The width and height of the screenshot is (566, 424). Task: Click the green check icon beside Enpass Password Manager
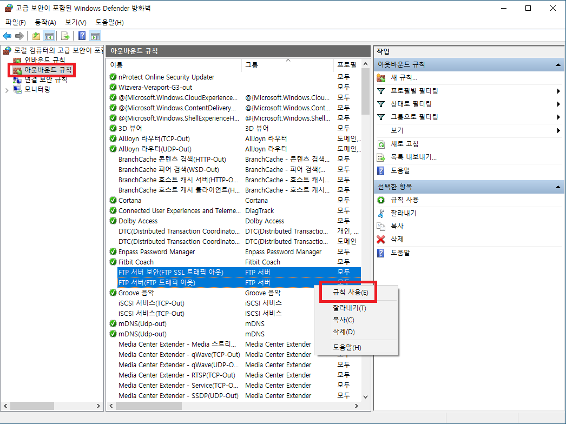point(113,251)
